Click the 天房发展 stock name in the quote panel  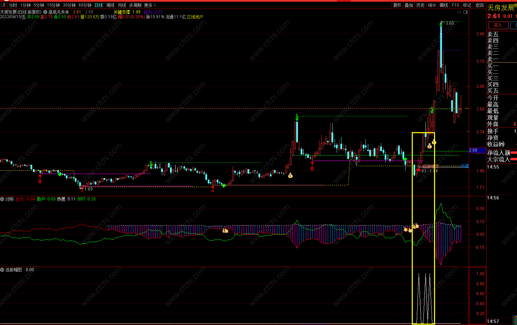pyautogui.click(x=501, y=8)
